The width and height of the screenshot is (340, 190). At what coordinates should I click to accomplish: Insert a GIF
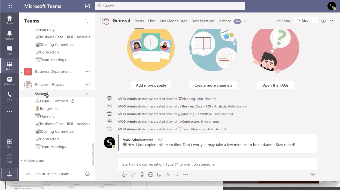pos(151,175)
